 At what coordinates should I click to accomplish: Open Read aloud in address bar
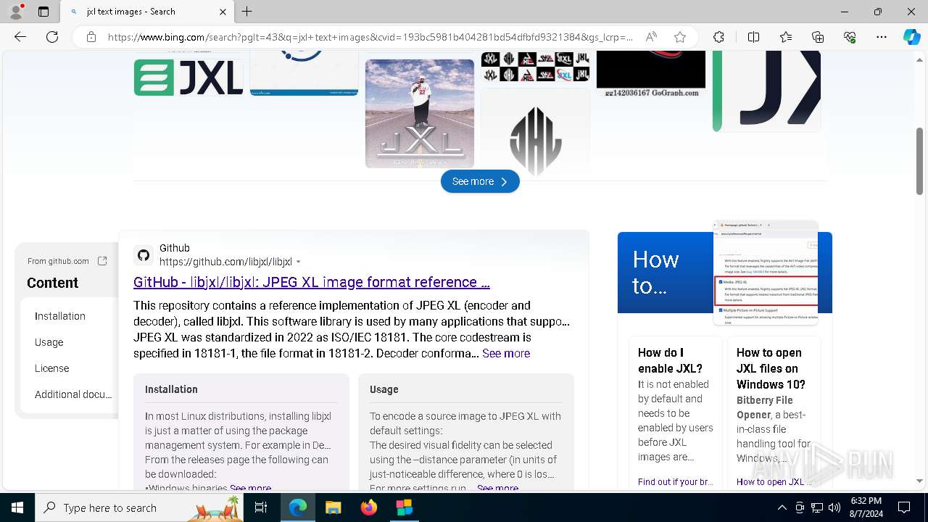(651, 37)
